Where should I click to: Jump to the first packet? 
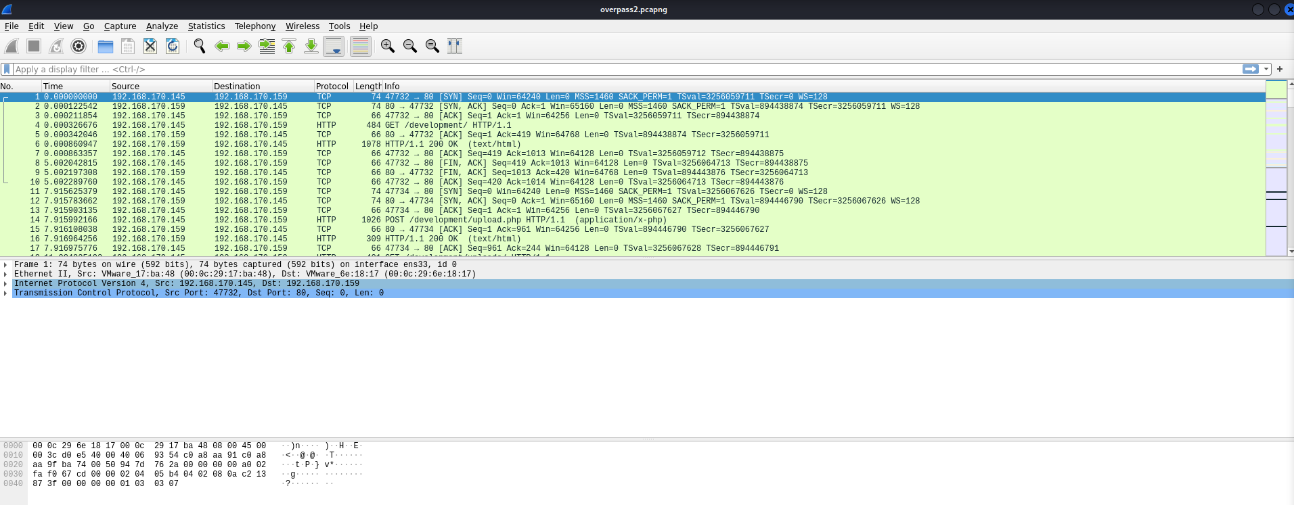click(x=289, y=46)
